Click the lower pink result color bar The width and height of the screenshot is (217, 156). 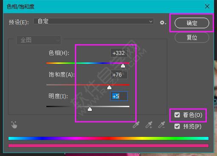[108, 146]
